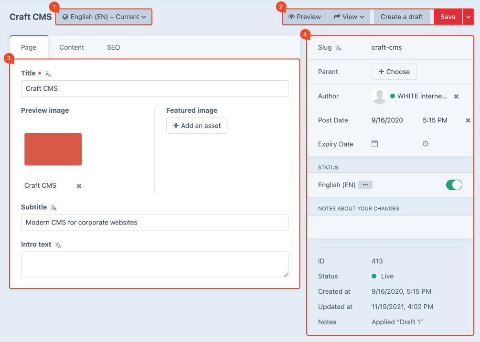Open the English (EN) – Current site dropdown

tap(104, 17)
